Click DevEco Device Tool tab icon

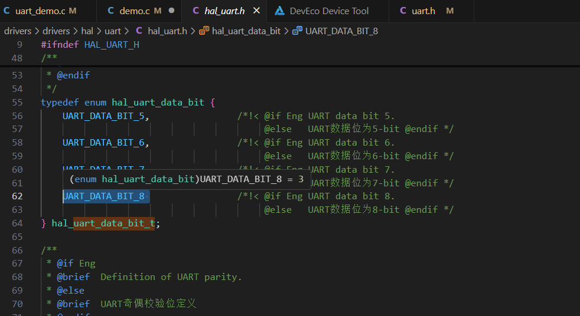[279, 11]
